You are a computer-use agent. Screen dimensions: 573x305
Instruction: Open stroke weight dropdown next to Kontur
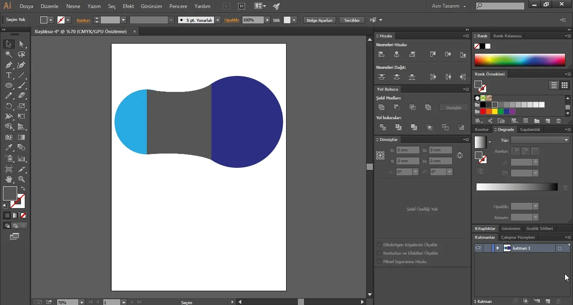coord(123,20)
